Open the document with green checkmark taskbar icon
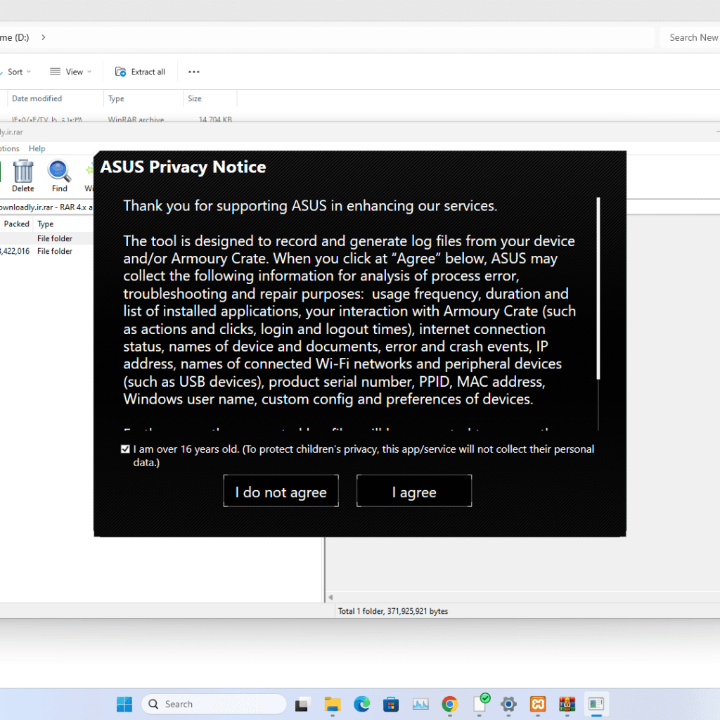Viewport: 720px width, 720px height. pos(480,703)
